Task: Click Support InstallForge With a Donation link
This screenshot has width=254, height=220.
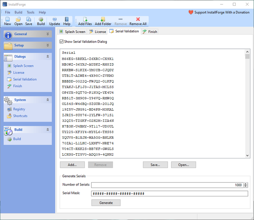Action: coord(222,12)
